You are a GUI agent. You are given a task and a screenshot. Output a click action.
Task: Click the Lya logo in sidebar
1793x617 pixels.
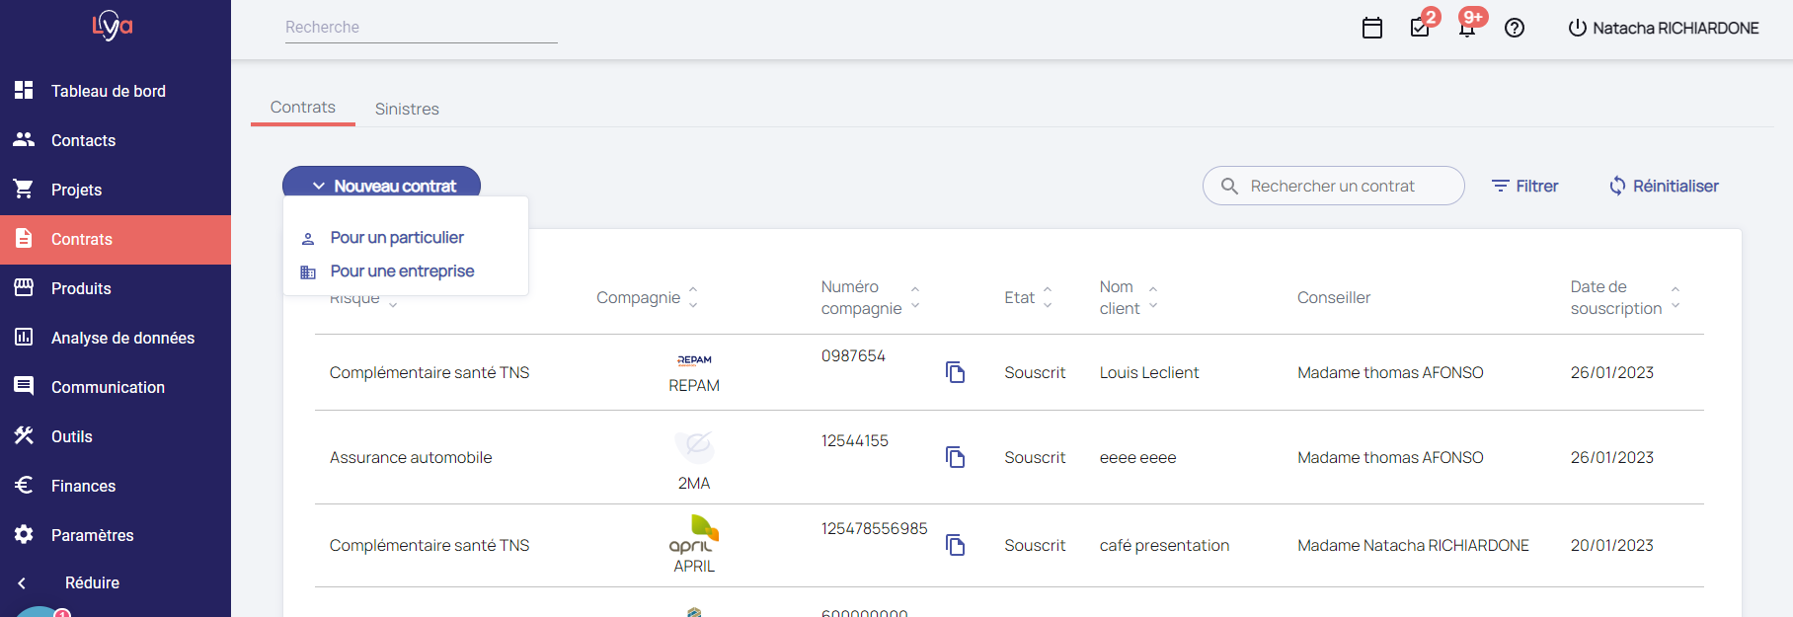[x=113, y=26]
